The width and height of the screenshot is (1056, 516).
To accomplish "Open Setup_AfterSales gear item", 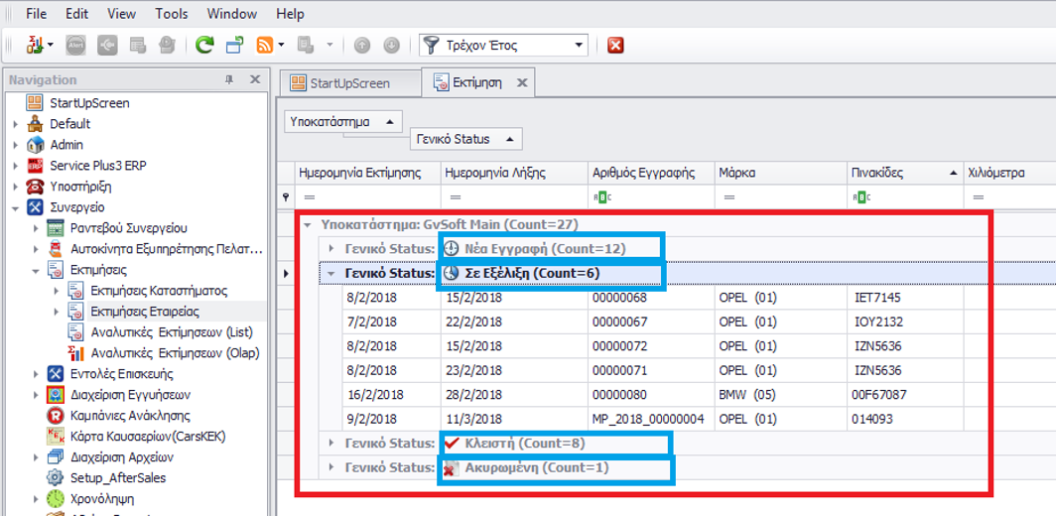I will [x=117, y=478].
